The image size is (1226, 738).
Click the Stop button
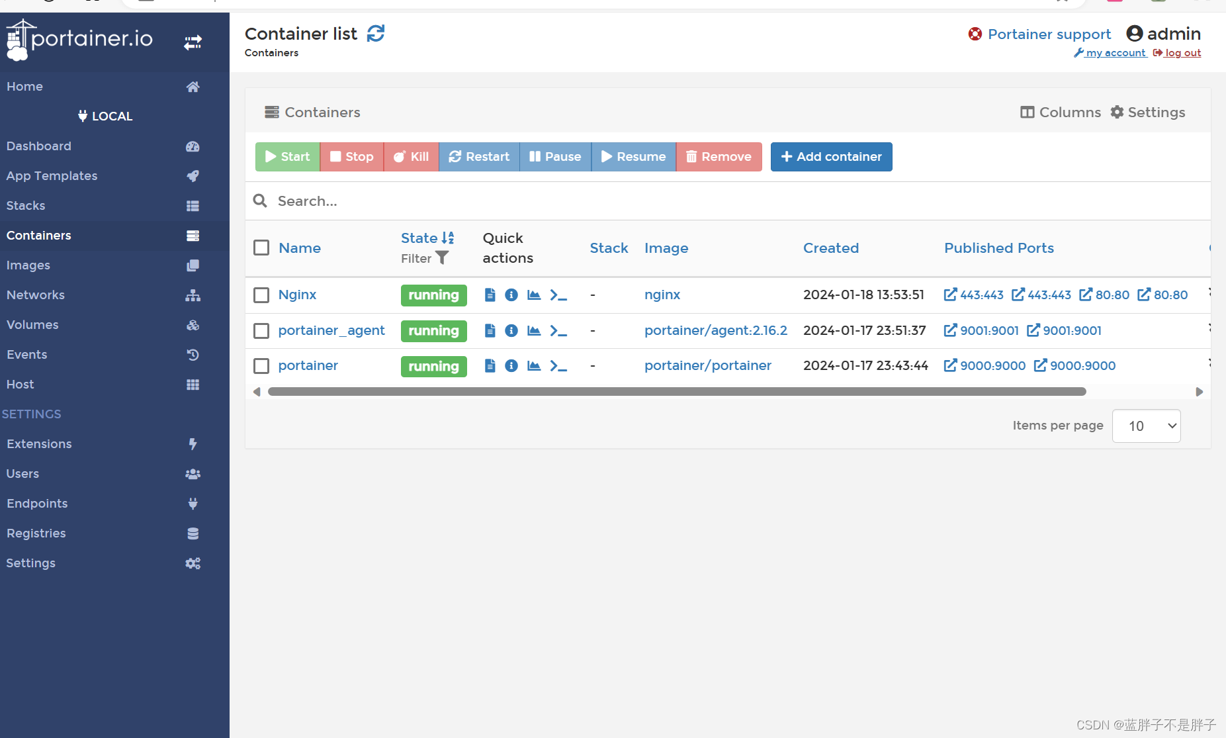coord(352,157)
